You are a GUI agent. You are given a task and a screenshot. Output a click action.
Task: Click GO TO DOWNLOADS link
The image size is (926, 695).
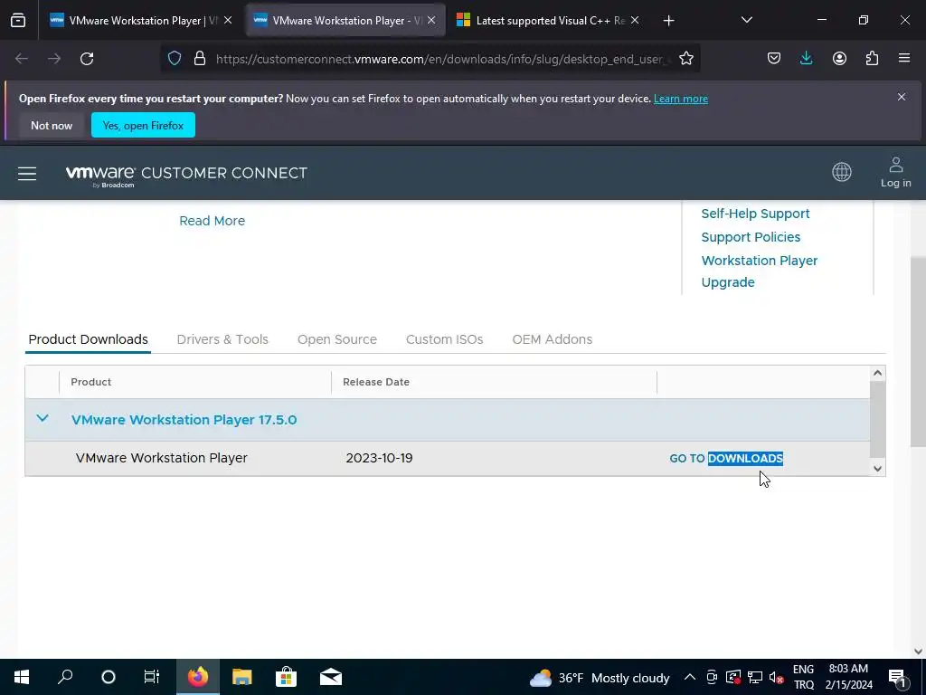(726, 459)
